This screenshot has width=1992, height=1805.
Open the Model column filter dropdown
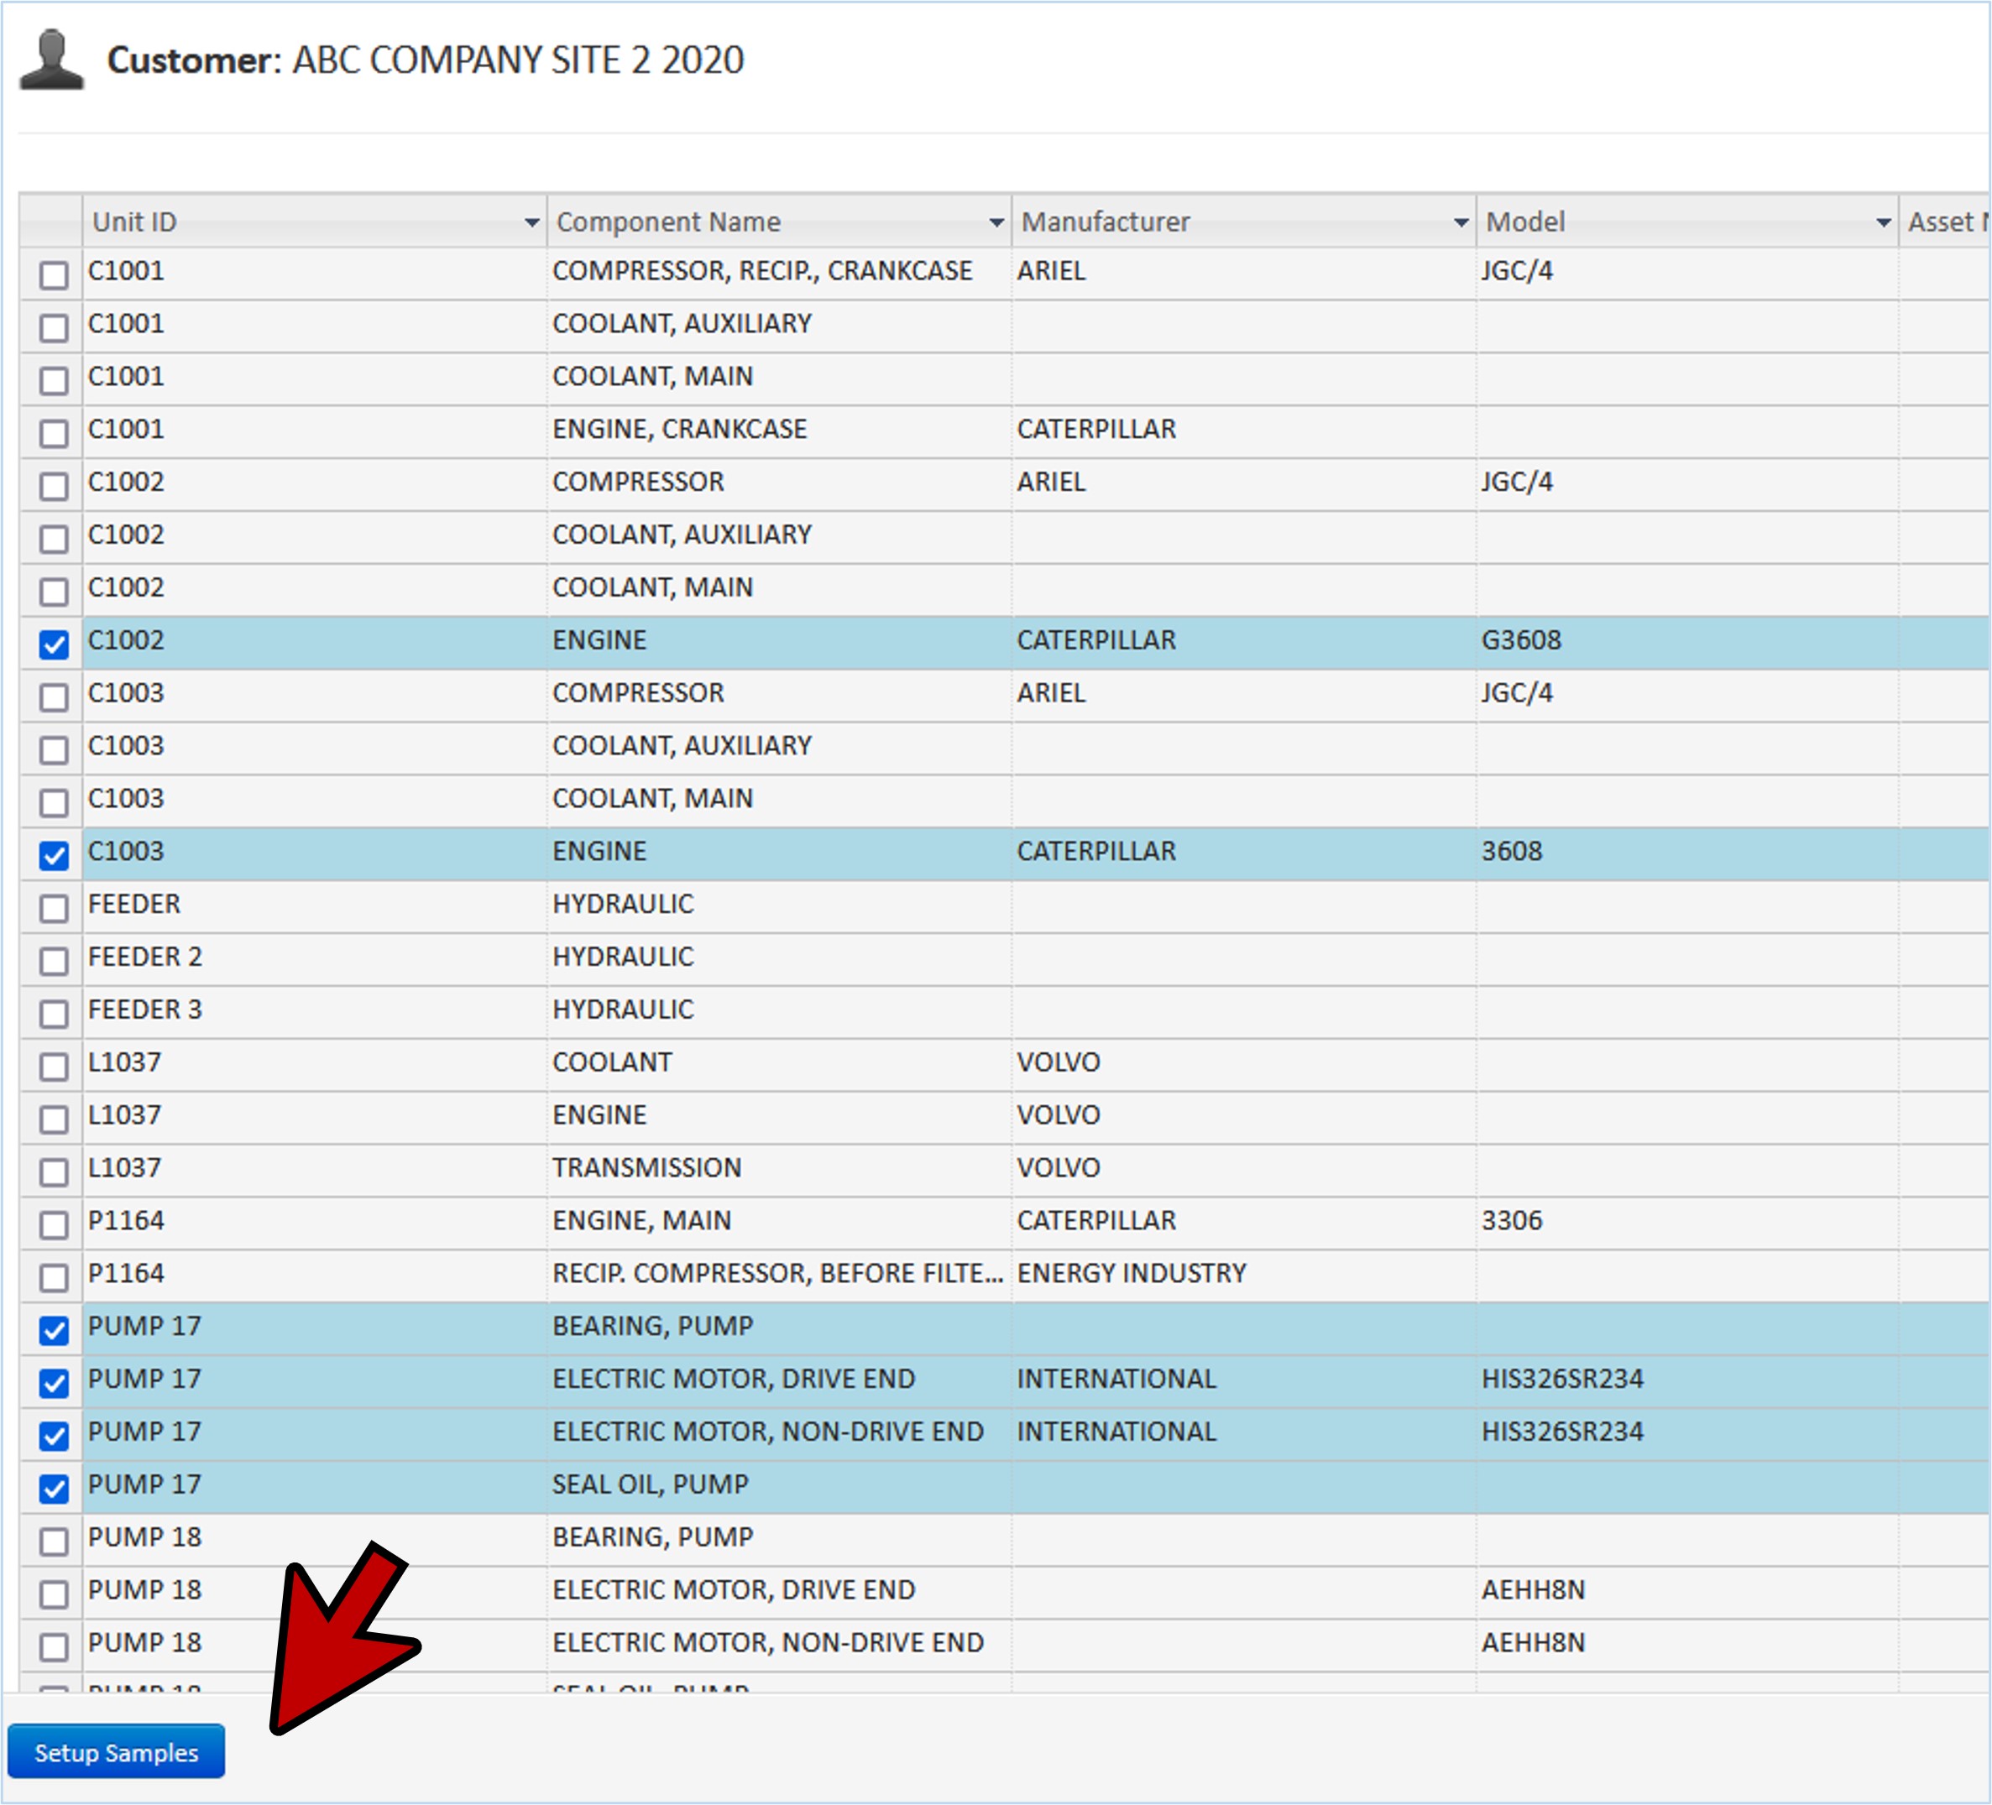[x=1882, y=223]
